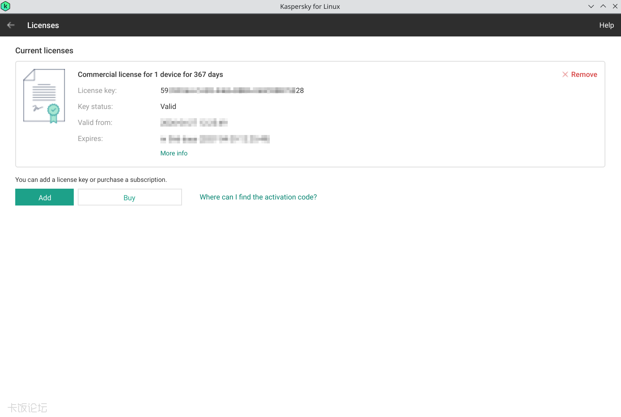Maximize the window with the up chevron
The width and height of the screenshot is (621, 417).
click(x=603, y=6)
